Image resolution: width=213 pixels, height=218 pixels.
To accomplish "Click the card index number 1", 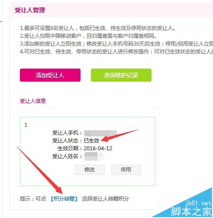I will (x=26, y=125).
